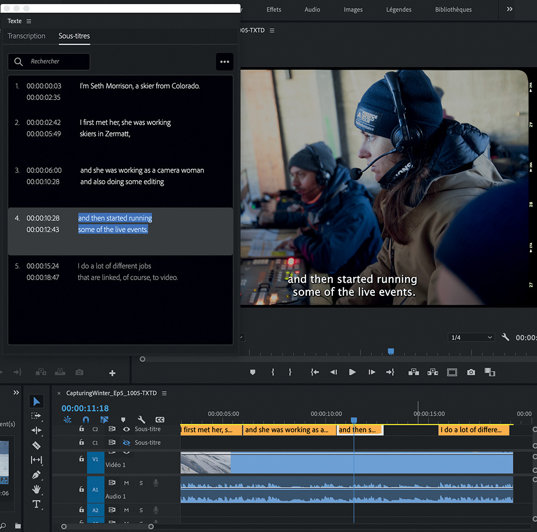Select the Hand tool
The width and height of the screenshot is (537, 532).
36,489
